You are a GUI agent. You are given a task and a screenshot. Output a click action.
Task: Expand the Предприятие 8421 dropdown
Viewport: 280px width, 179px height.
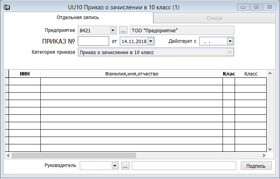[x=113, y=30]
